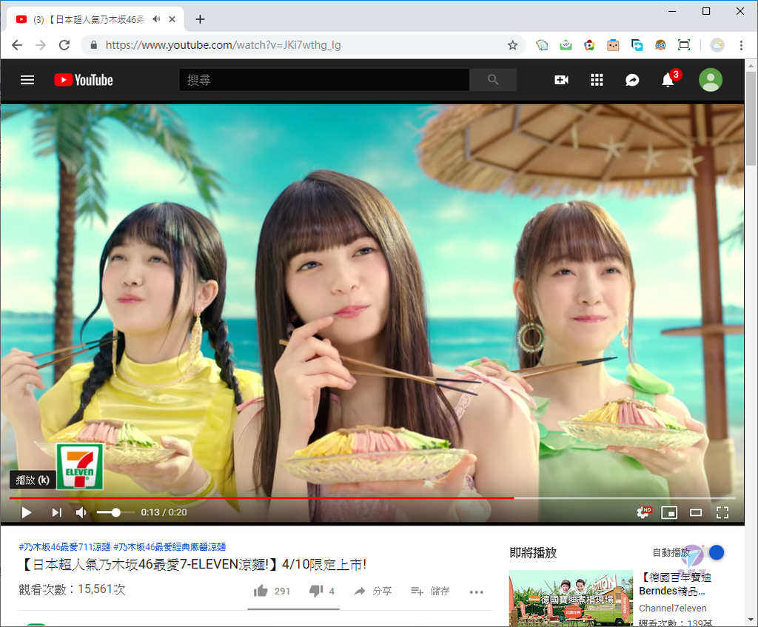Open the YouTube hamburger guide menu
Viewport: 758px width, 627px height.
[27, 80]
